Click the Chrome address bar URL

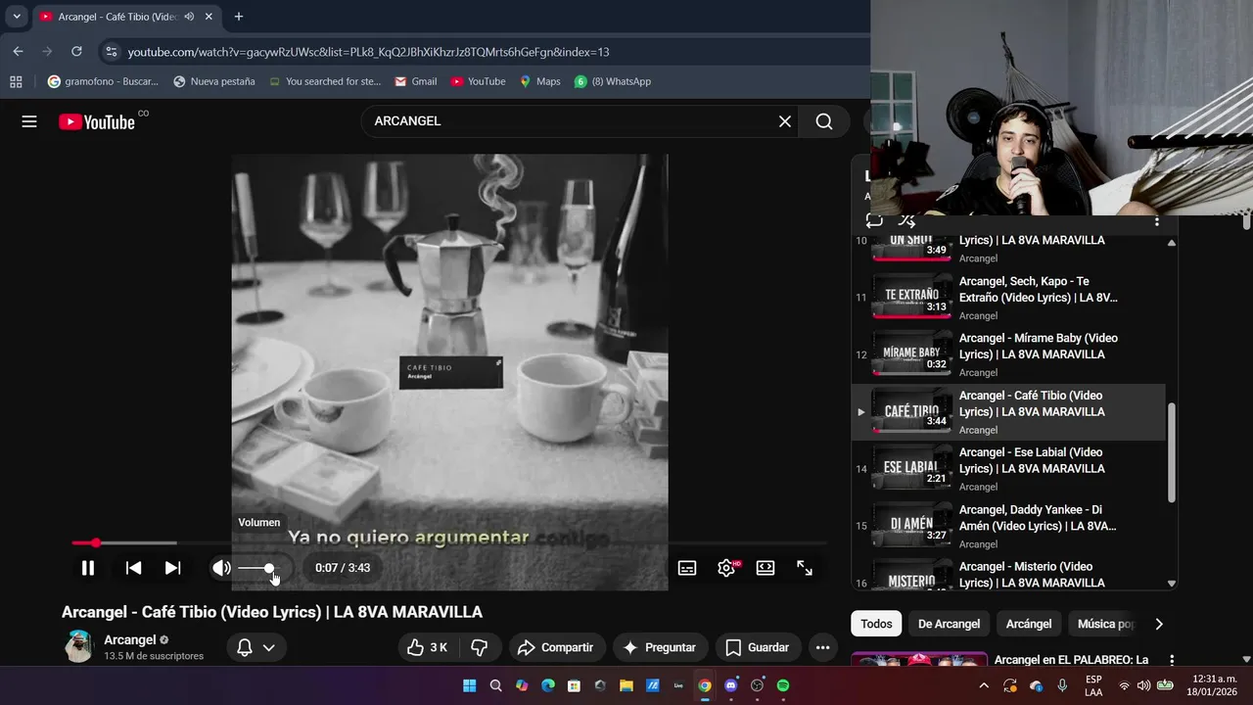click(x=368, y=52)
